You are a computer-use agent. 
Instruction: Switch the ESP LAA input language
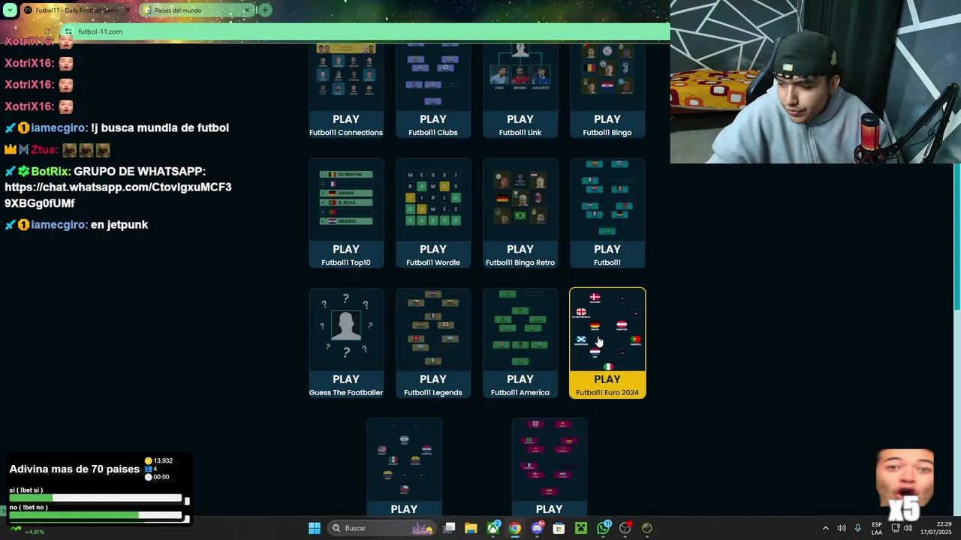[877, 528]
